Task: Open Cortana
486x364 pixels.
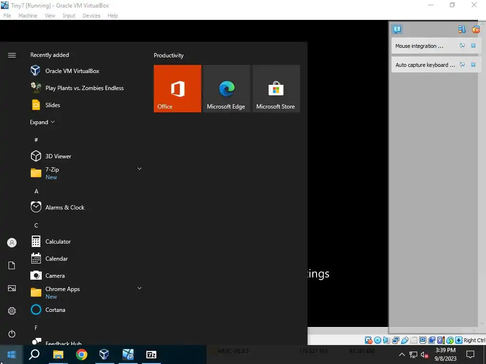Action: (86, 310)
